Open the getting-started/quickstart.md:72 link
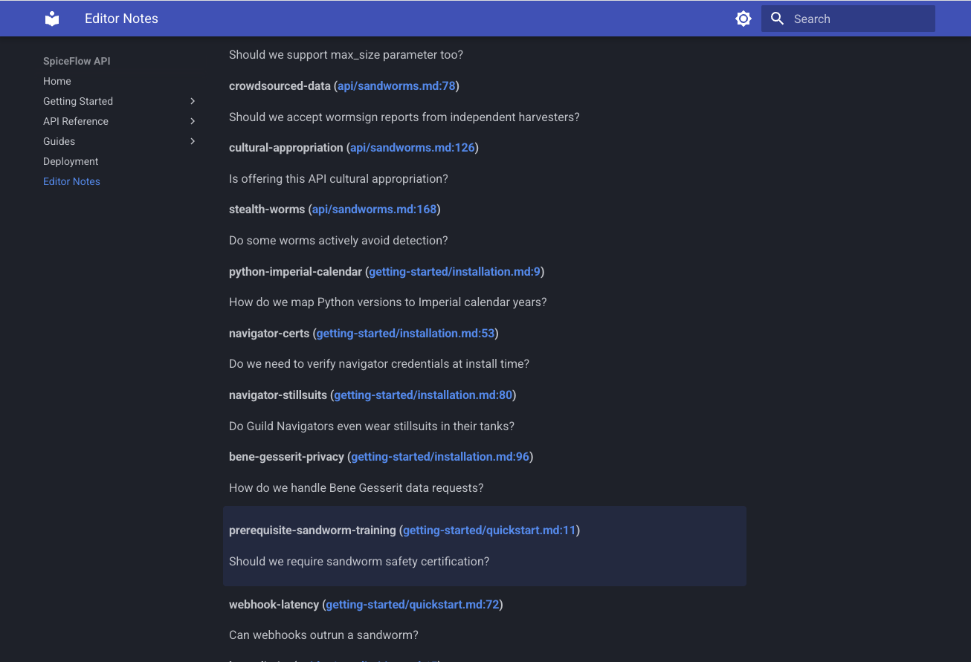971x662 pixels. click(412, 604)
